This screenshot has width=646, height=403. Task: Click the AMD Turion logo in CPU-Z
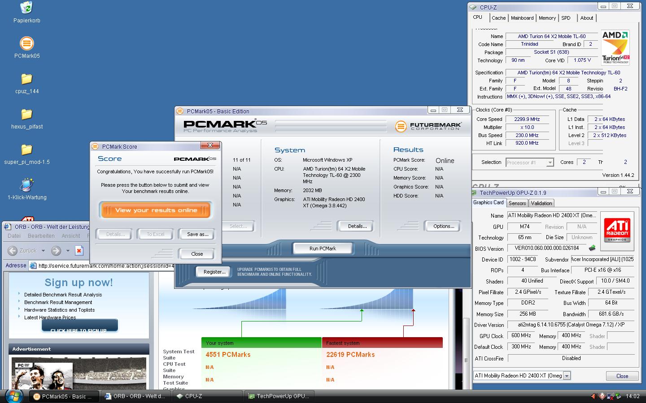pos(615,47)
